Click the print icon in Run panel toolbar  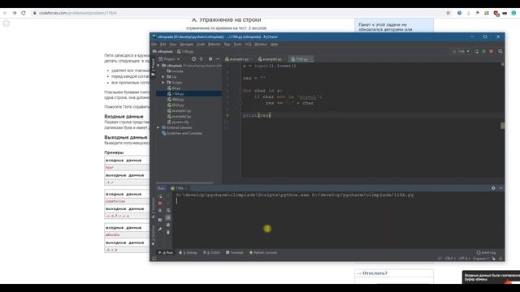pos(168,225)
